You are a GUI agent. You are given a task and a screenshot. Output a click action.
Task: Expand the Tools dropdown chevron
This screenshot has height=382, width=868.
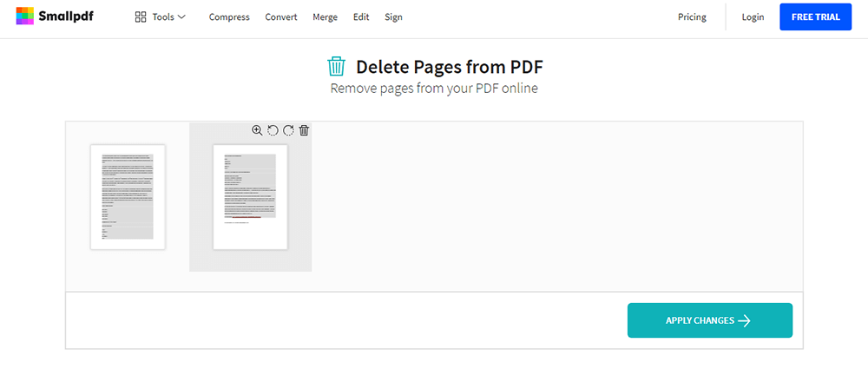click(181, 17)
